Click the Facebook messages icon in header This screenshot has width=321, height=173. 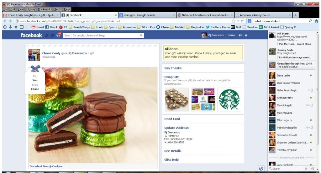pyautogui.click(x=52, y=35)
